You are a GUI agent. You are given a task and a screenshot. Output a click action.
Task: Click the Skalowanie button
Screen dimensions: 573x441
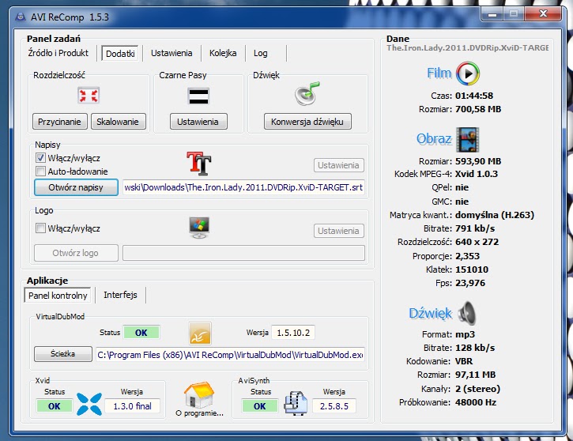(118, 122)
